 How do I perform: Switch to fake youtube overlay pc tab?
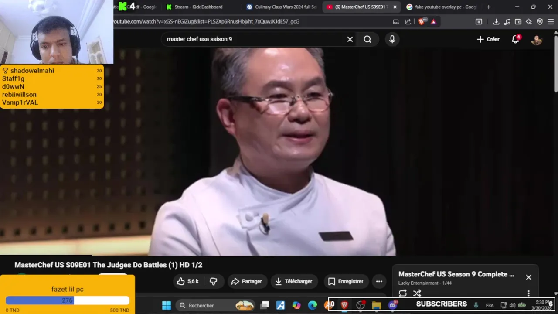point(441,7)
